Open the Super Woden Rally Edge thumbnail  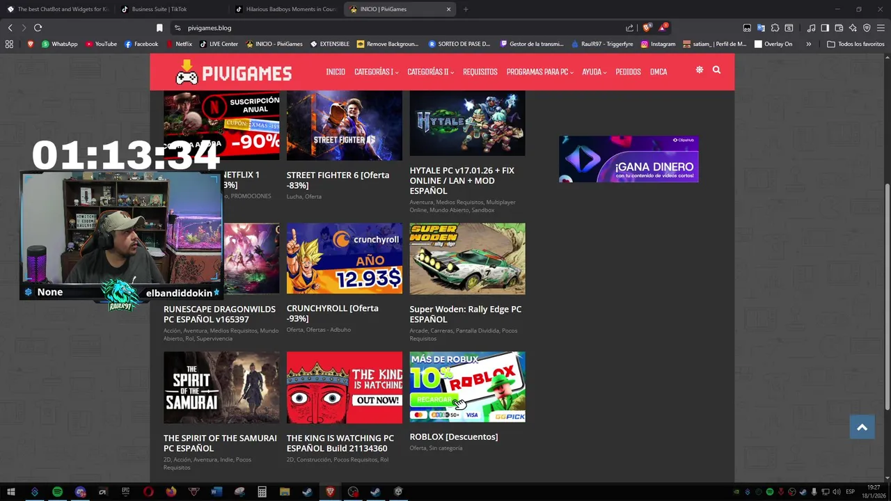[x=467, y=259]
